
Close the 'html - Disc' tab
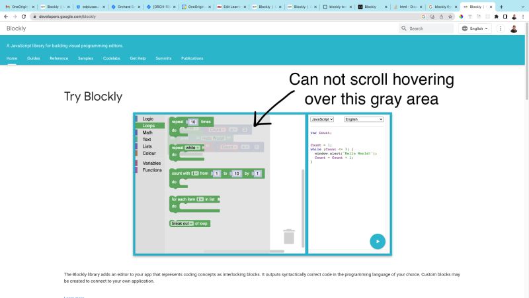coord(421,7)
